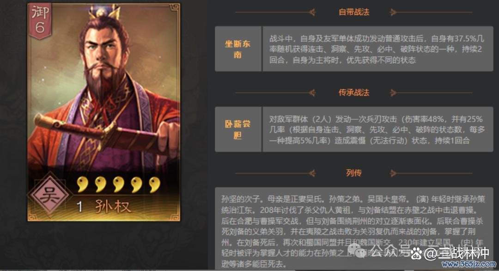Click left arrow ornament beside 传承战法
Screen dimensions: 499x271
tap(312, 92)
